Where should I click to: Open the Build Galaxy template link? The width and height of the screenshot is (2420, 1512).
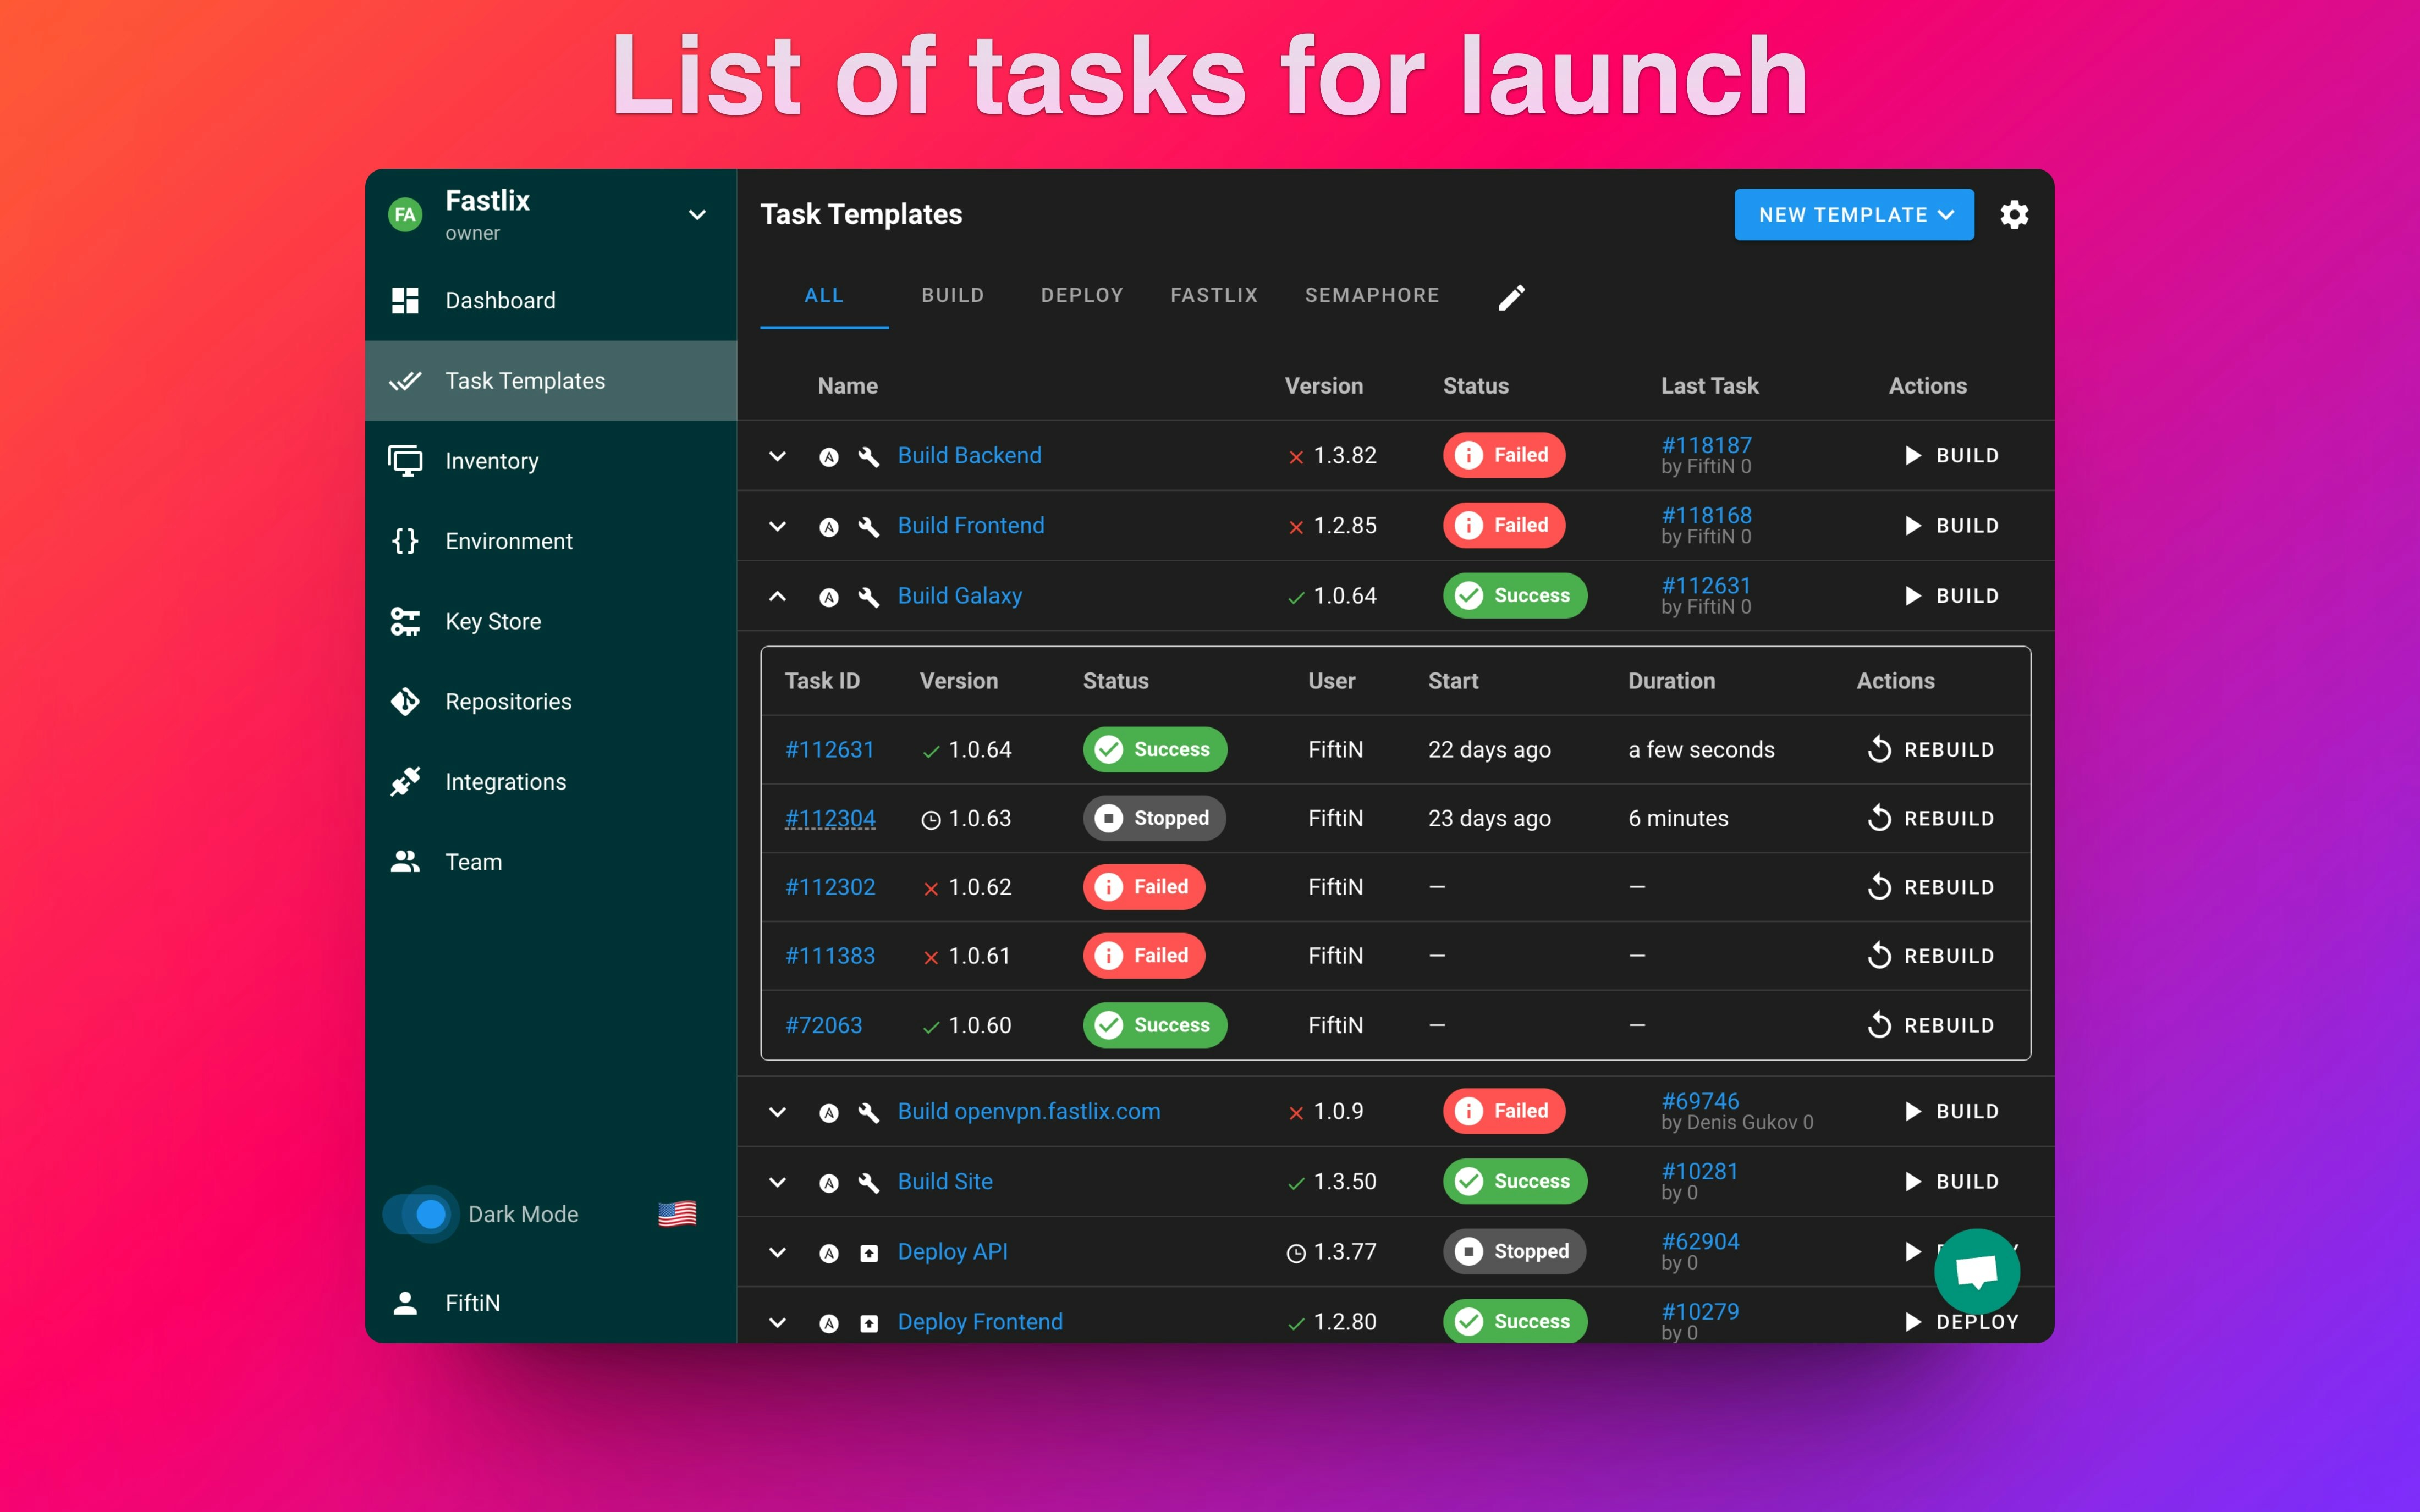coord(960,596)
